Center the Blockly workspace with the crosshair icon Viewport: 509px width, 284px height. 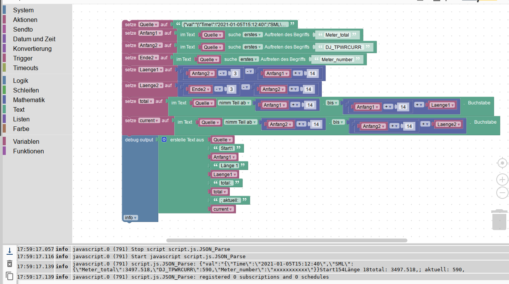tap(502, 163)
